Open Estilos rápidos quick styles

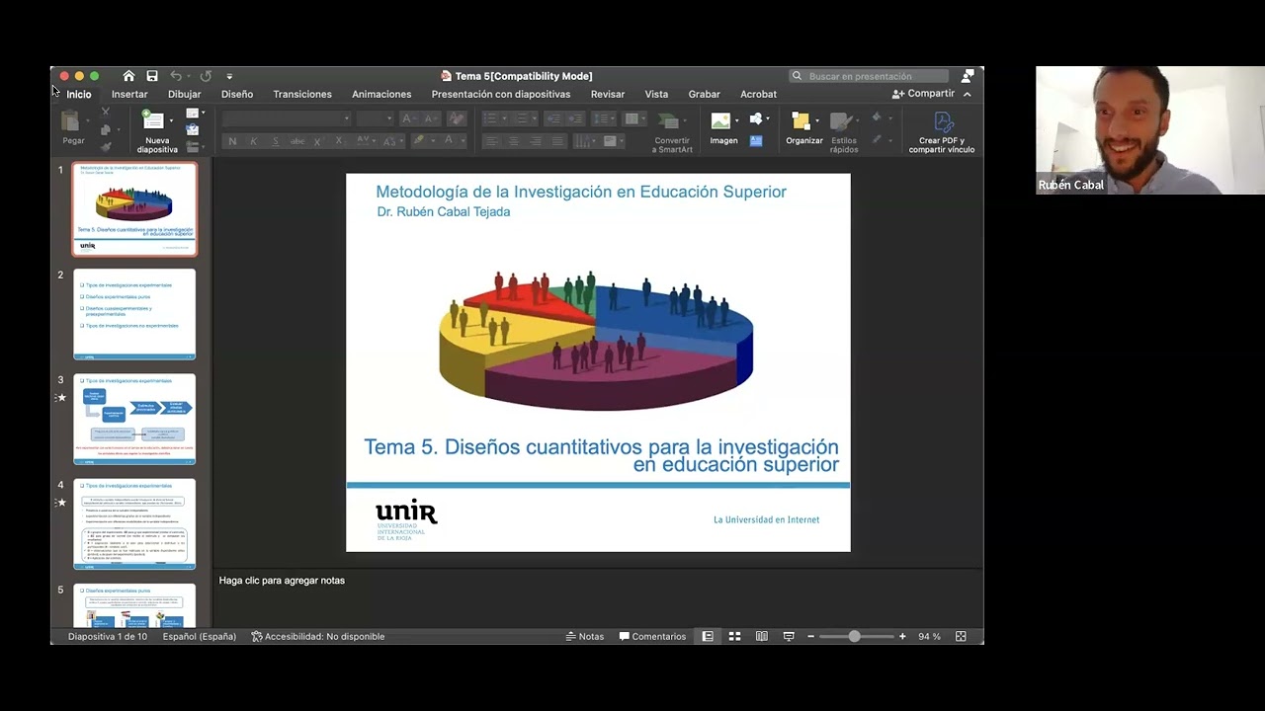(x=844, y=131)
